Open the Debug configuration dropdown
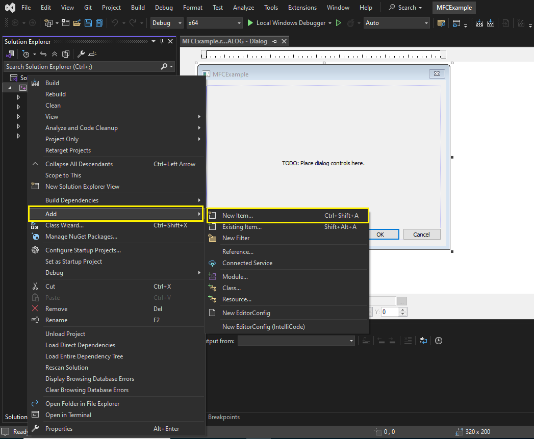This screenshot has height=439, width=534. (x=167, y=23)
